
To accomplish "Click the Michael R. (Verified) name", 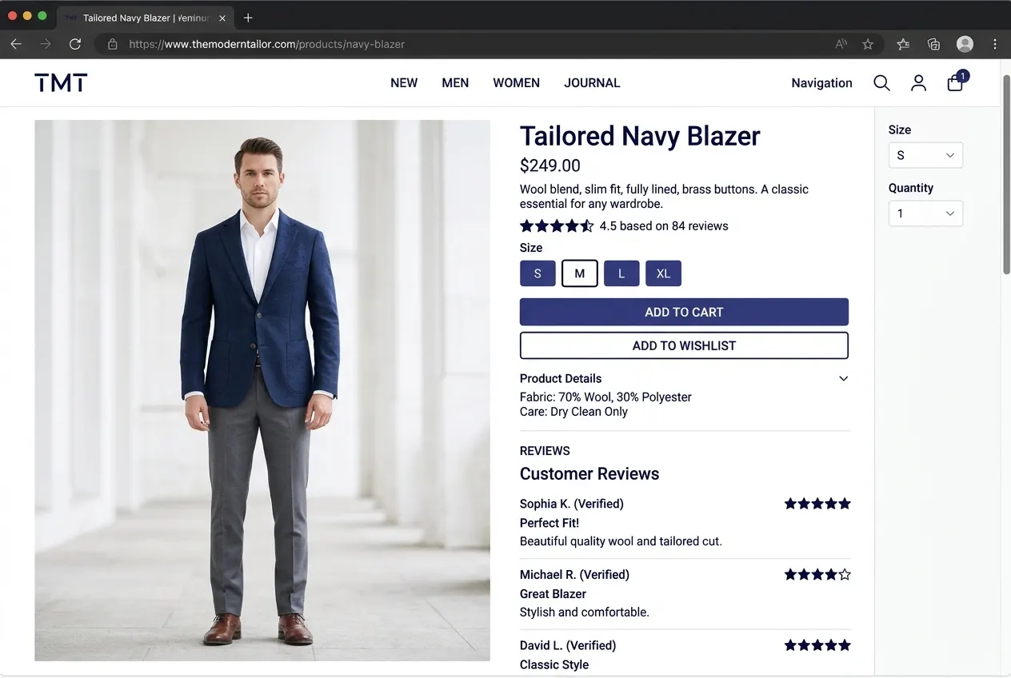I will point(574,575).
